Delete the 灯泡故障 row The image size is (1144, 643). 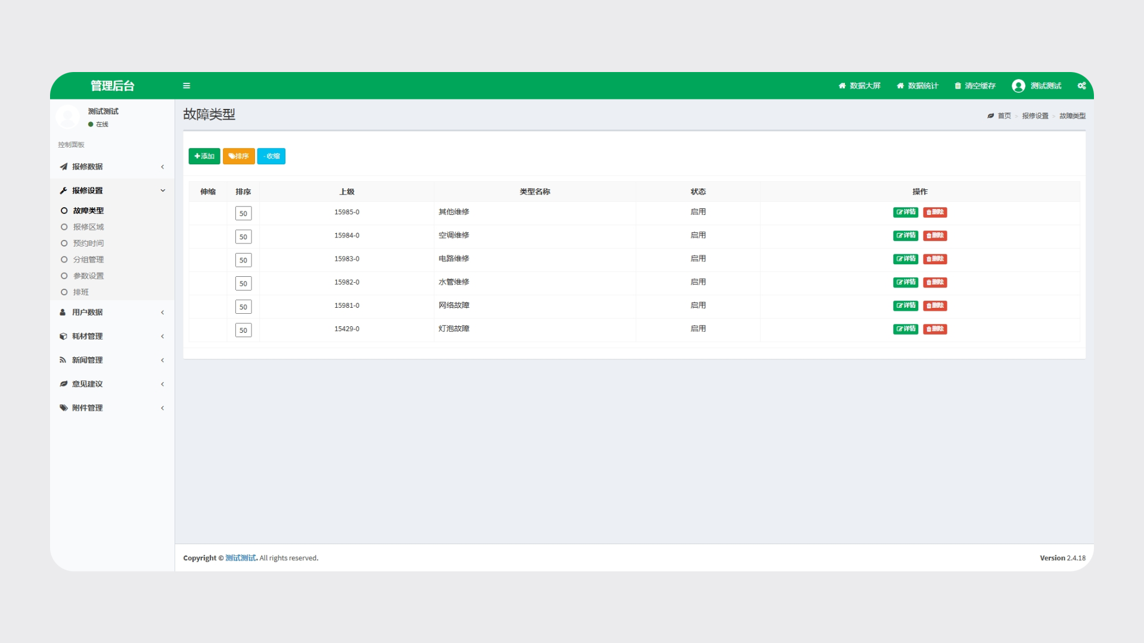[935, 329]
